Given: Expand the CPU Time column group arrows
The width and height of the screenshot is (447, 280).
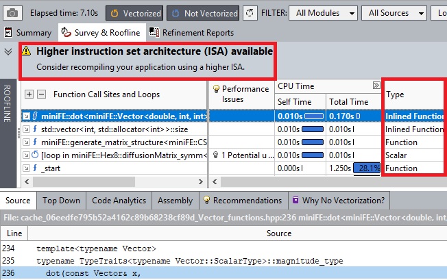Looking at the screenshot, I should point(376,86).
